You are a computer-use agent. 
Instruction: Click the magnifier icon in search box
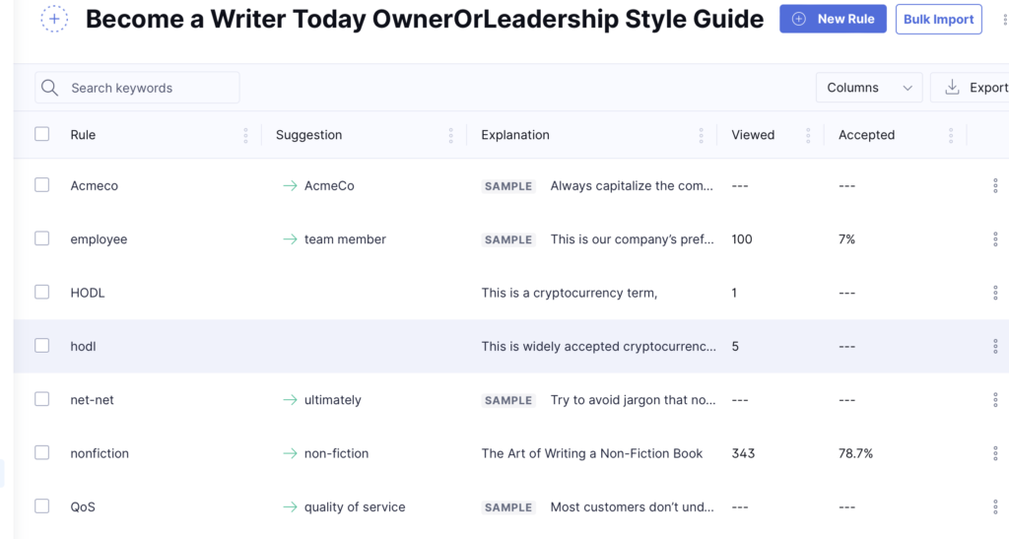[x=49, y=88]
